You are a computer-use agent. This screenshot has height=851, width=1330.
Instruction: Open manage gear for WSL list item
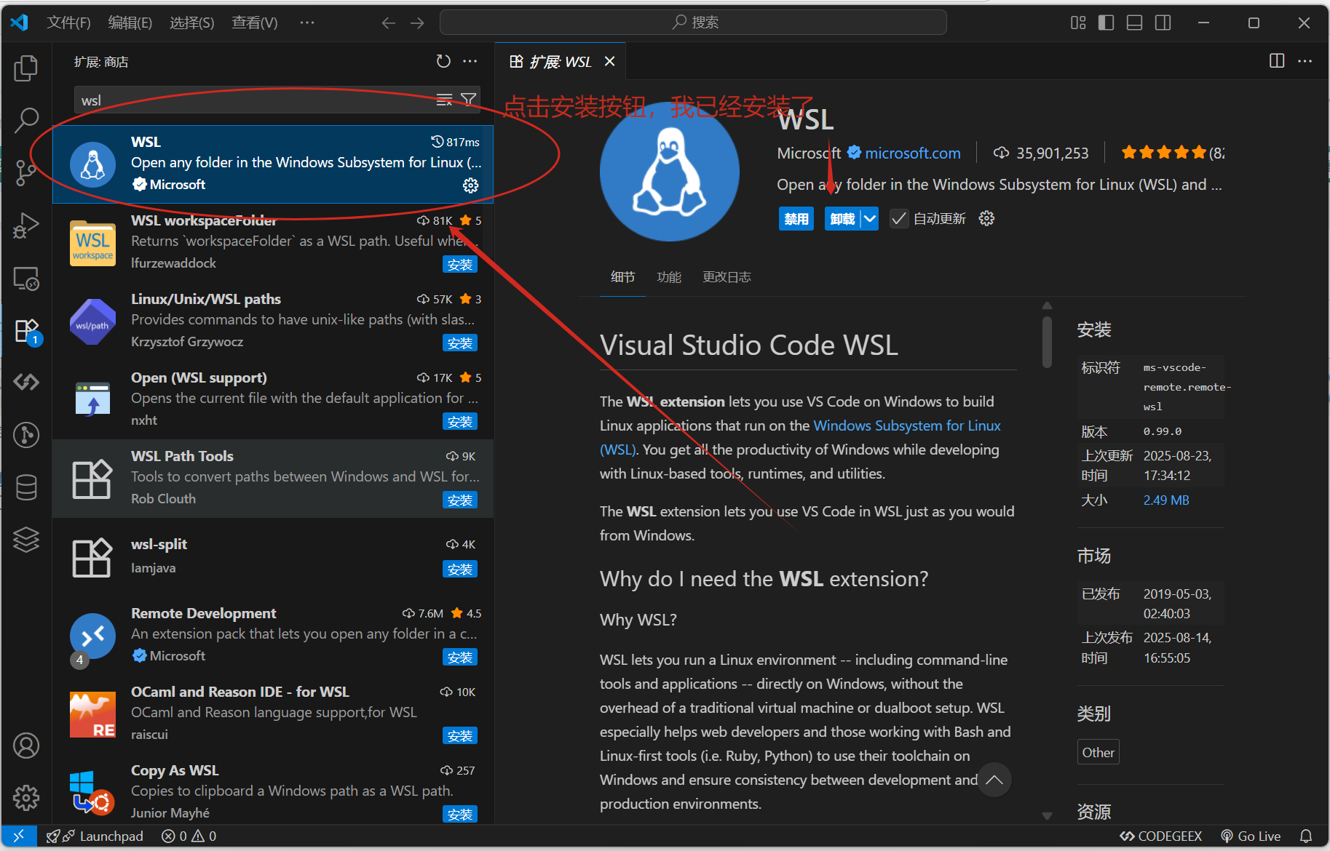click(x=471, y=185)
